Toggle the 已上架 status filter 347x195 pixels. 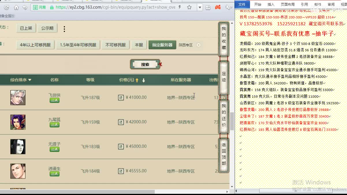point(26,28)
